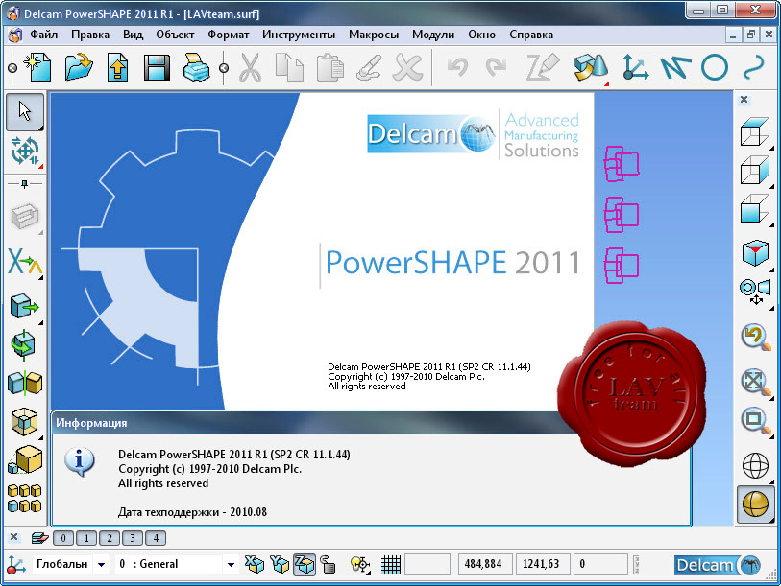Click the zoom box magnifier icon
Image resolution: width=781 pixels, height=586 pixels.
756,420
